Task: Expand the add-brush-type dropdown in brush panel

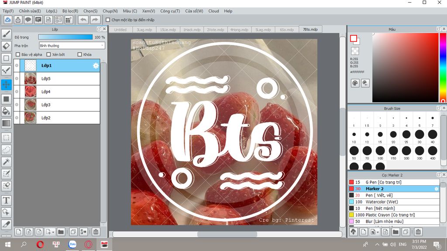Action: 378,232
